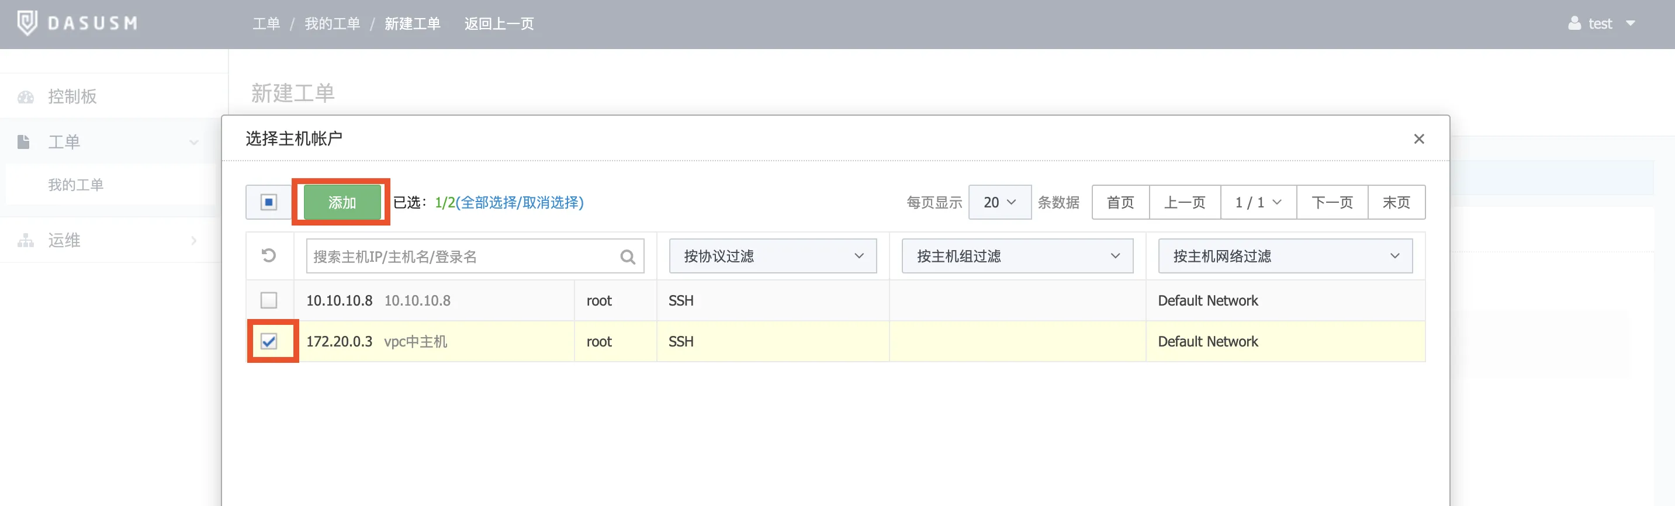Click the search magnifier icon
Image resolution: width=1675 pixels, height=506 pixels.
pyautogui.click(x=628, y=257)
